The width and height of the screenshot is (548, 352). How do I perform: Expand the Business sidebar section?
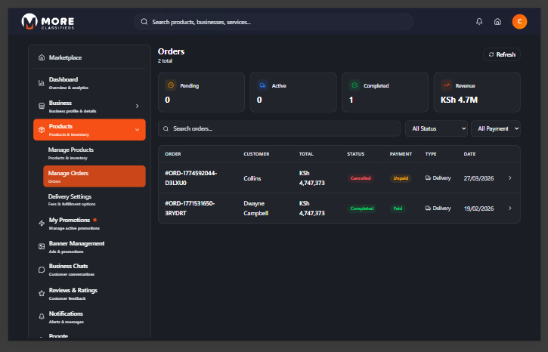click(x=137, y=107)
